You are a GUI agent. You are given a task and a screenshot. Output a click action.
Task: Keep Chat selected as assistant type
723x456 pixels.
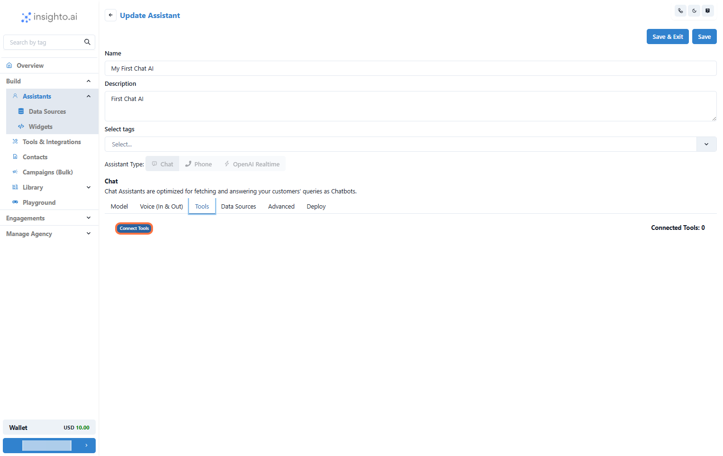point(162,164)
